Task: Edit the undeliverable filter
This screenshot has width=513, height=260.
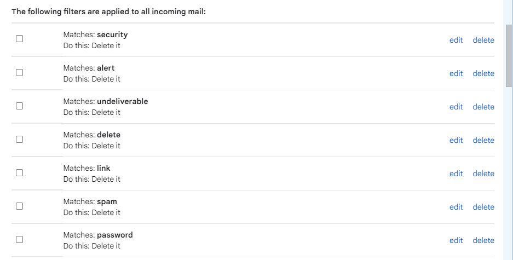Action: pos(456,107)
